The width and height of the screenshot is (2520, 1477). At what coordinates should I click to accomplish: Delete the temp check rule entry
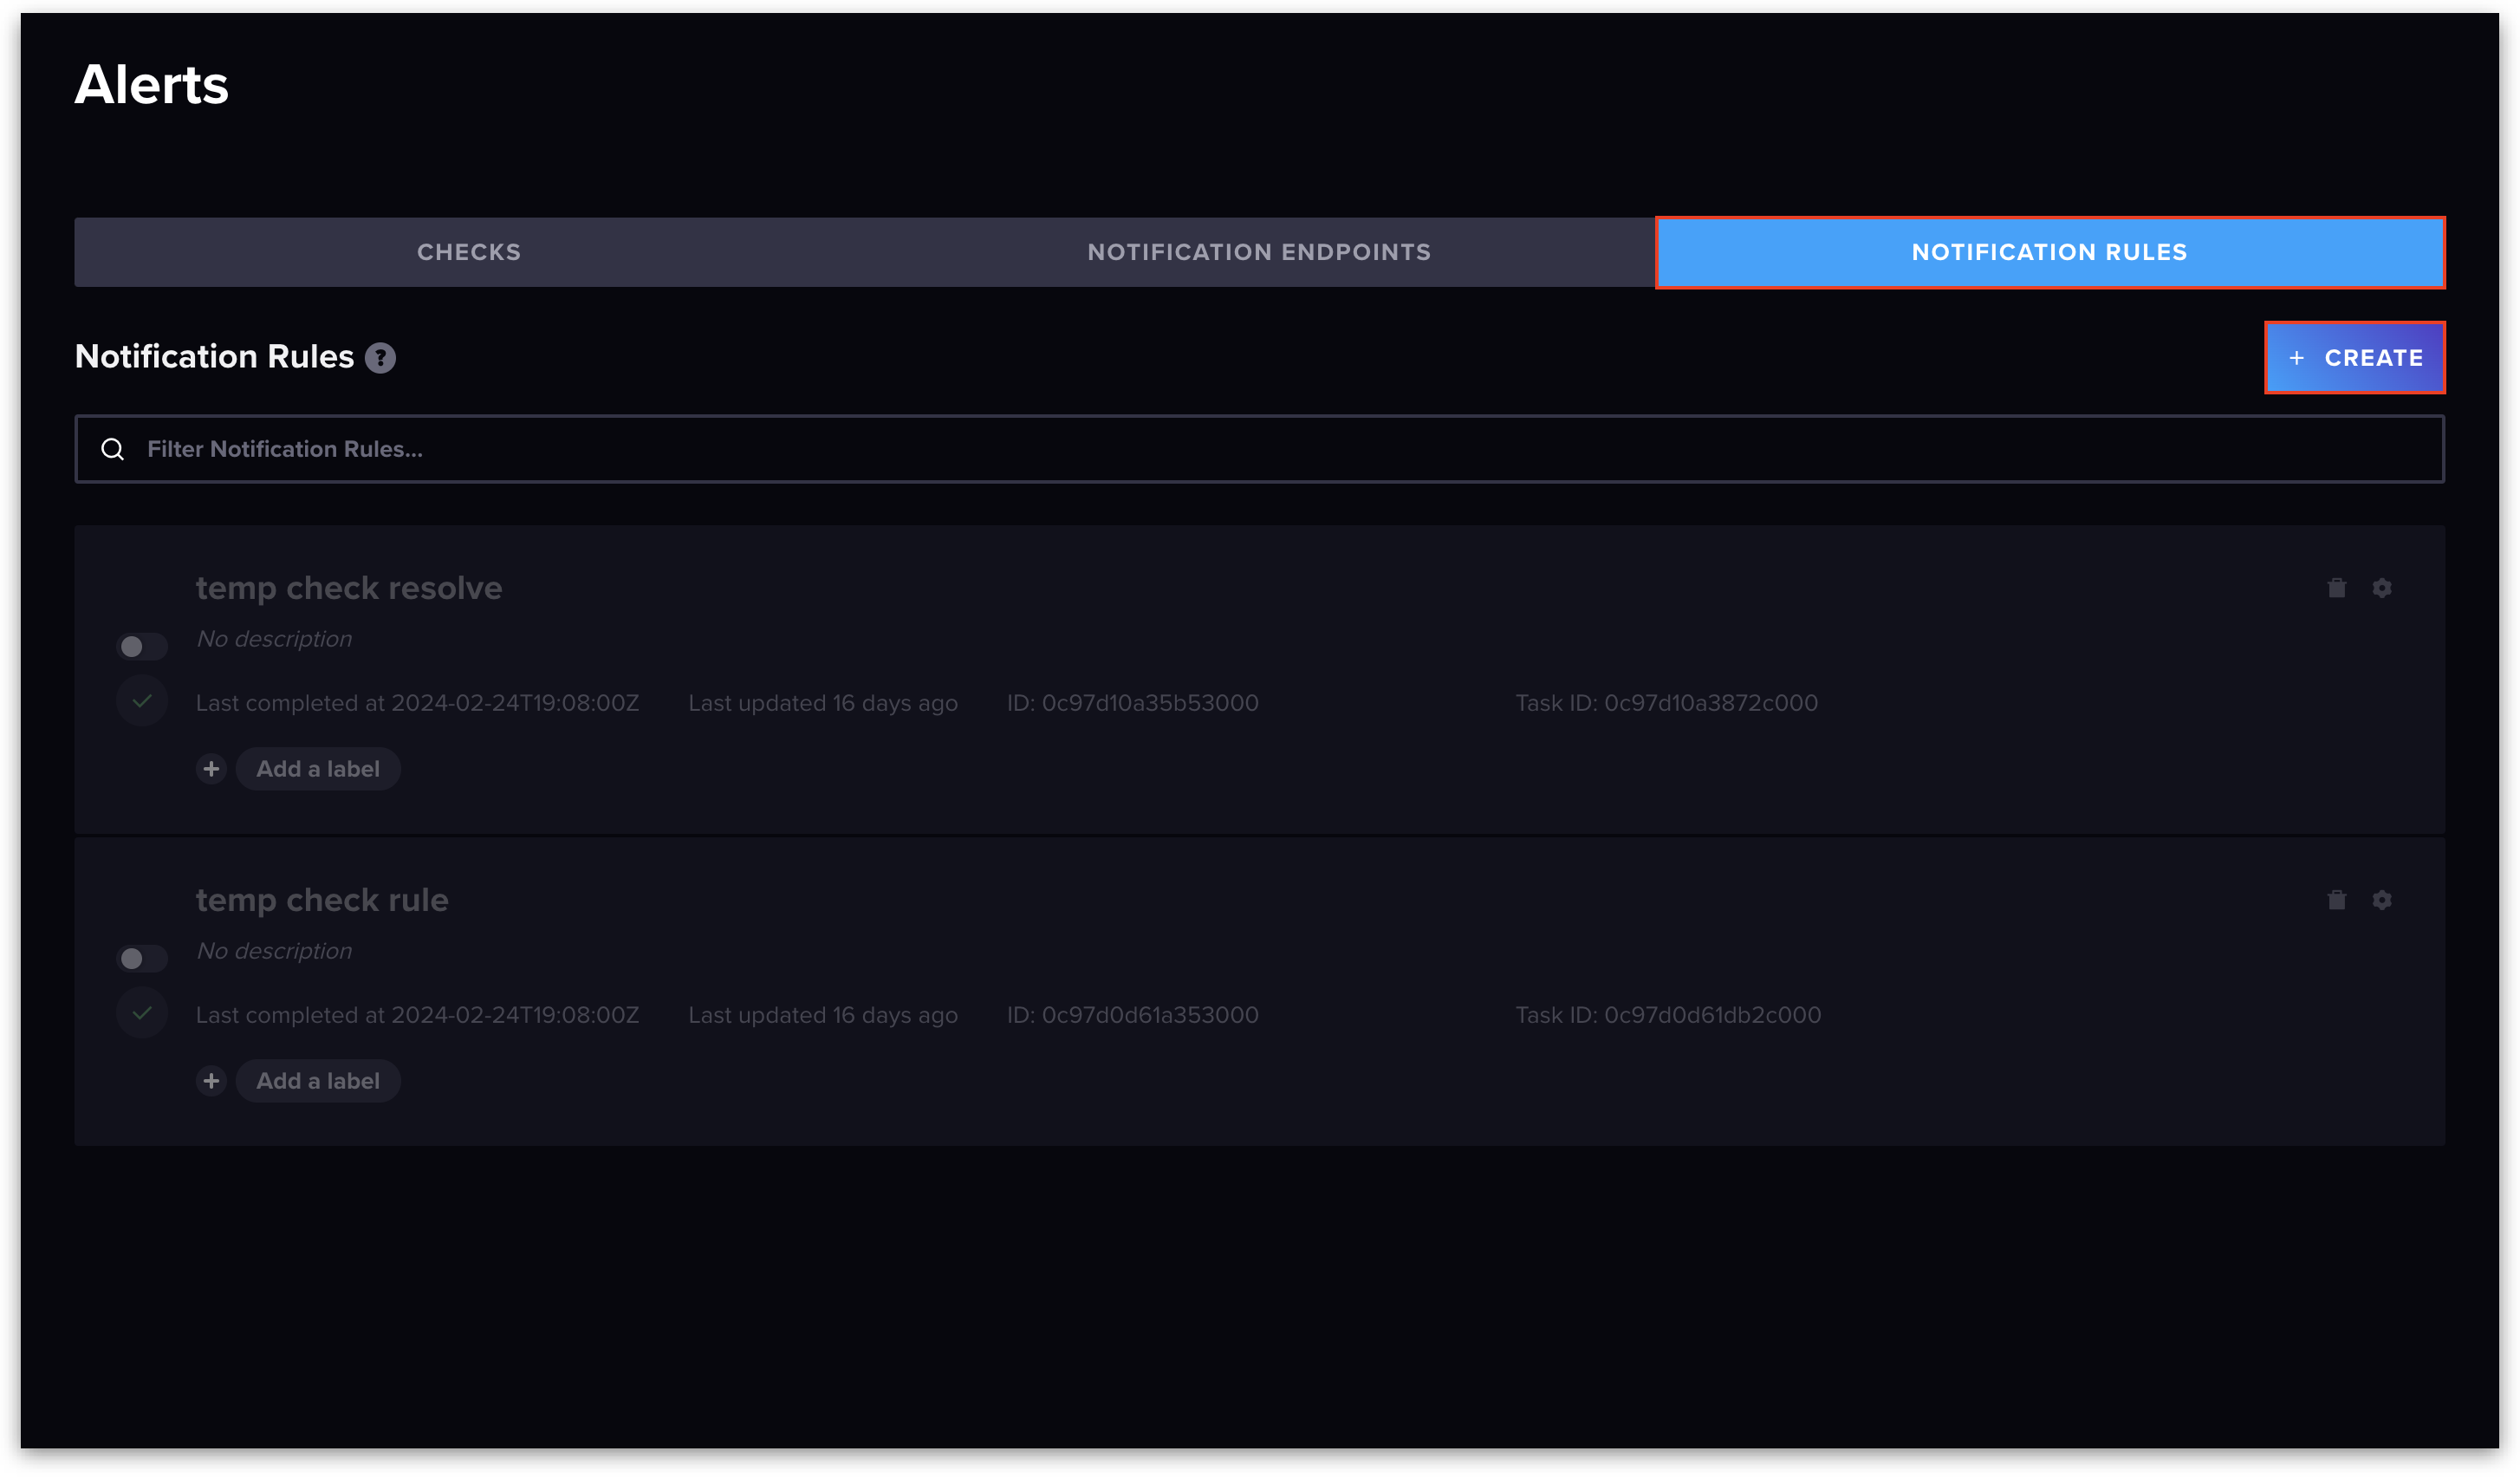coord(2336,900)
